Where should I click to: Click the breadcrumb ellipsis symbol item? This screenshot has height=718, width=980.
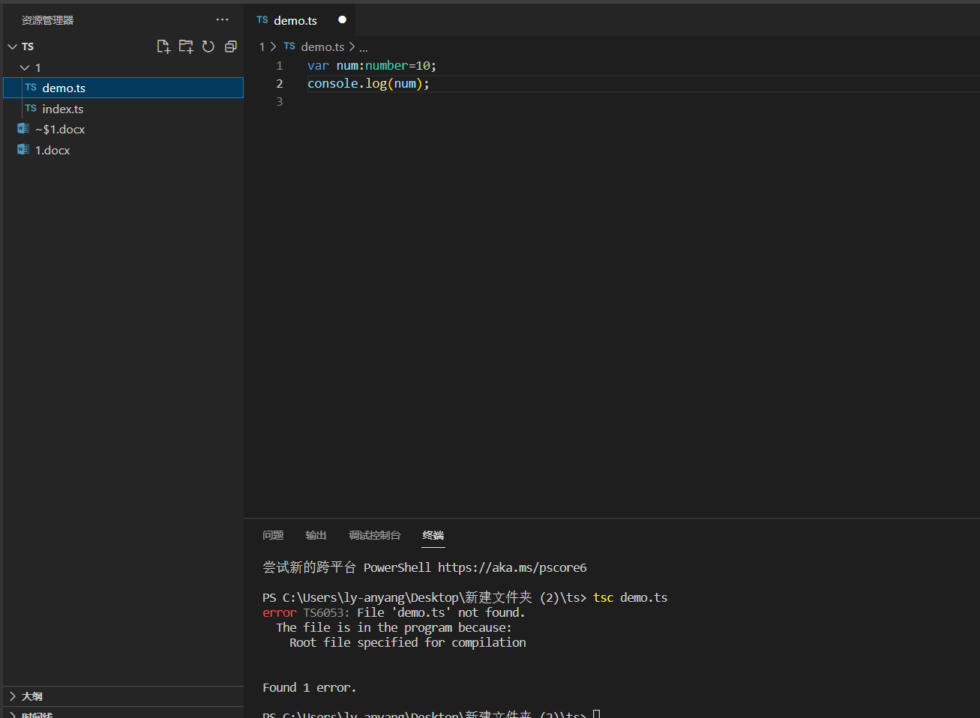point(364,47)
